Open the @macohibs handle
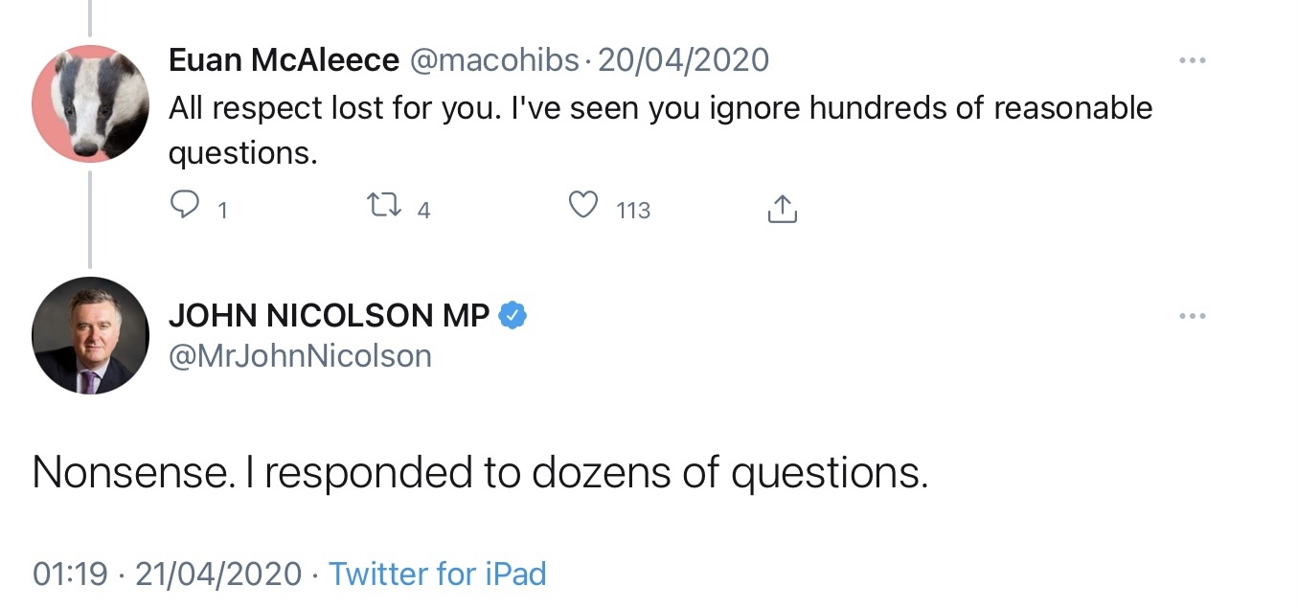The width and height of the screenshot is (1298, 608). tap(494, 60)
